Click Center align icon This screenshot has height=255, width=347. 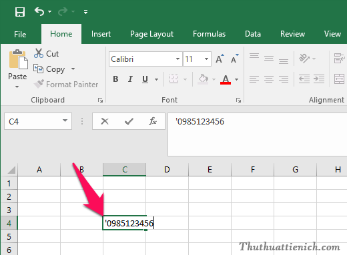coord(269,79)
